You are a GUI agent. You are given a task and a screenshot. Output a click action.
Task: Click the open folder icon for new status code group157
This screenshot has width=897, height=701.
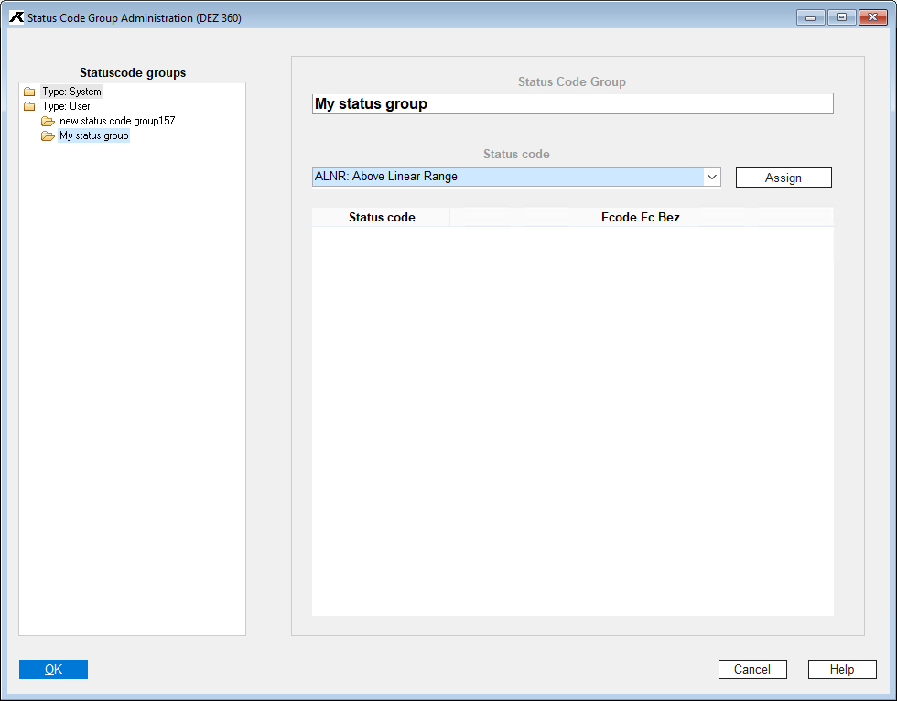pos(48,121)
